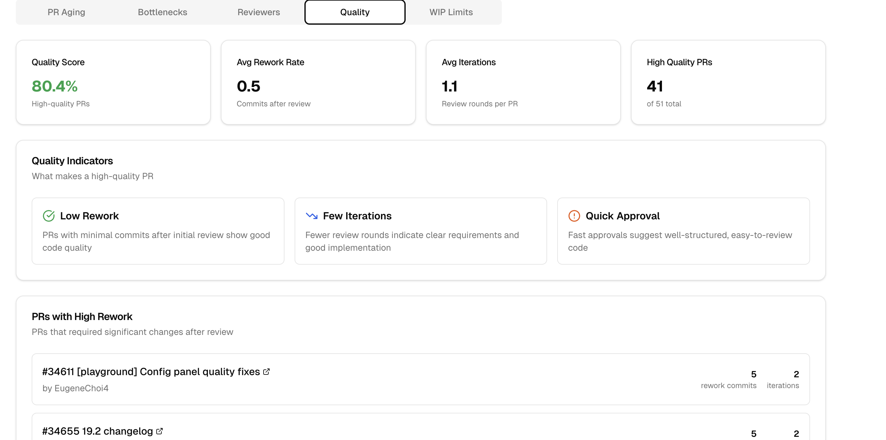Open the Bottlenecks tab

coord(162,12)
